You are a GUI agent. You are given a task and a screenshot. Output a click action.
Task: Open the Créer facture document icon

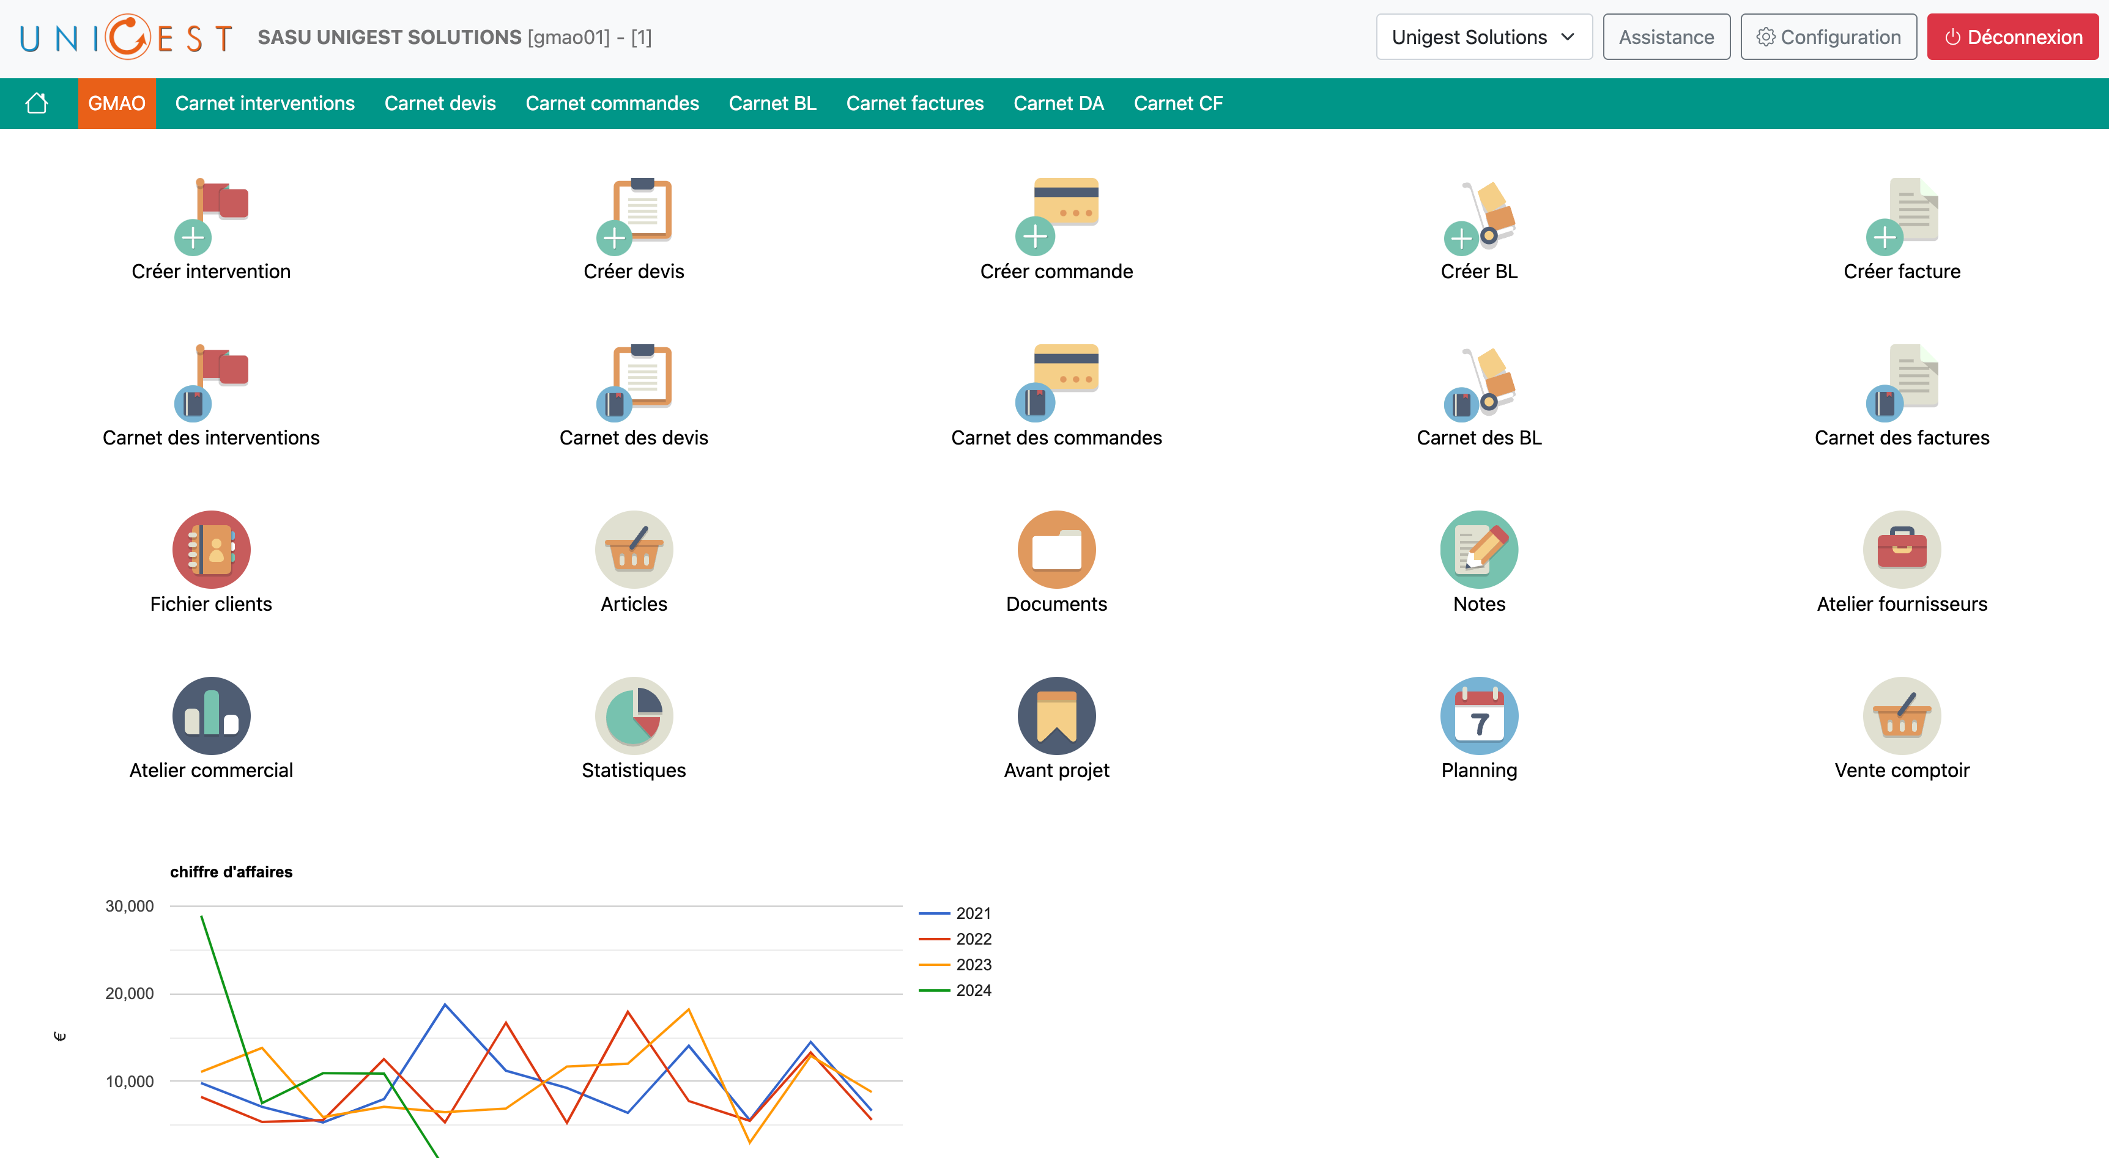point(1902,216)
